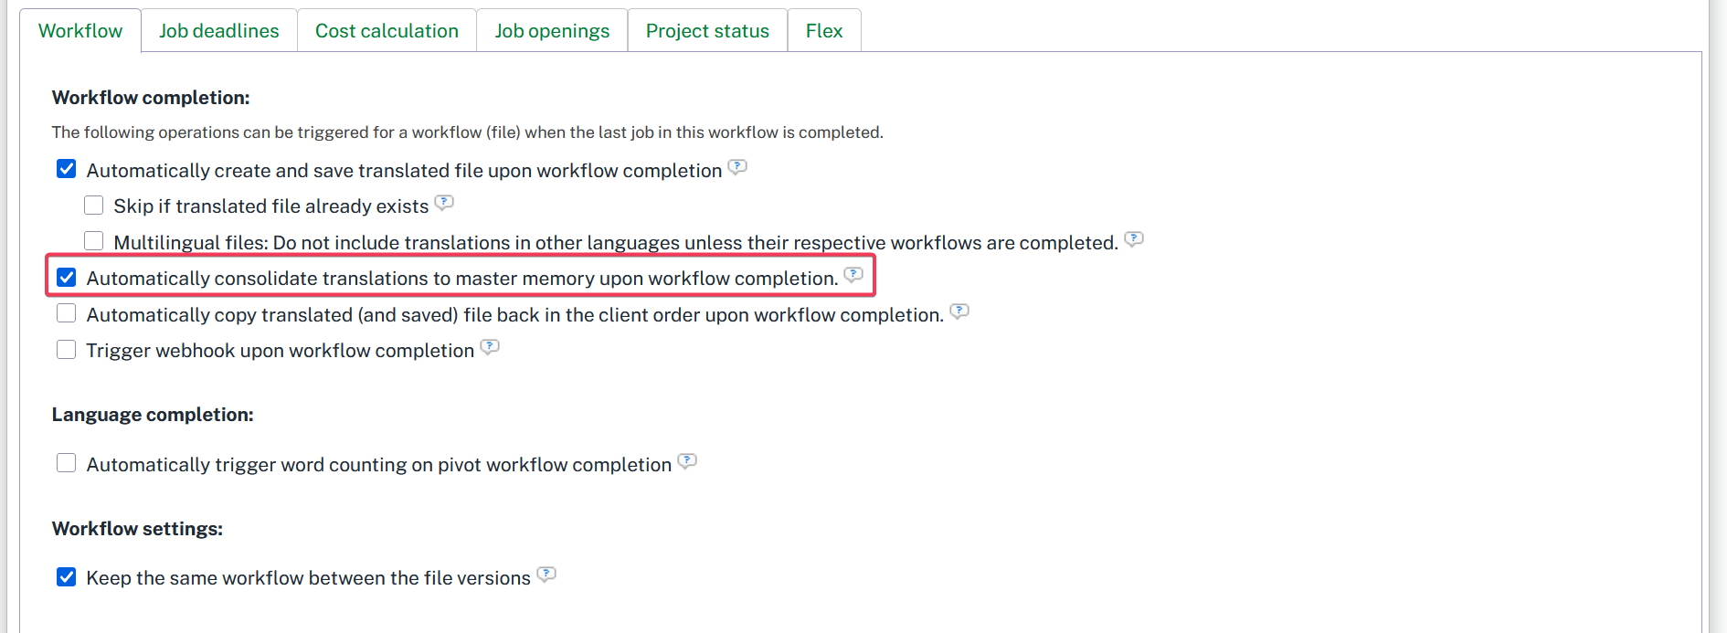Check the Multilingual files checkbox
This screenshot has width=1727, height=633.
(x=94, y=241)
